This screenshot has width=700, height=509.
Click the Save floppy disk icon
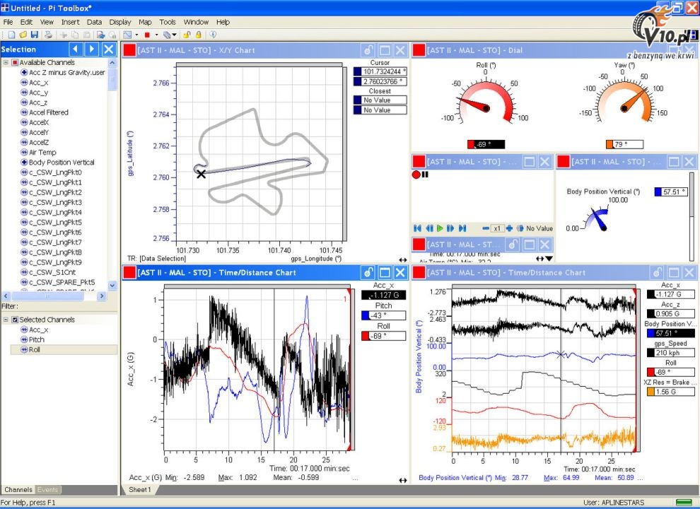click(x=35, y=35)
